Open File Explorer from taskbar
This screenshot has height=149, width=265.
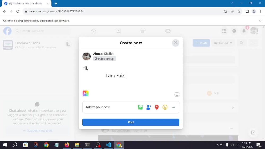pyautogui.click(x=77, y=145)
